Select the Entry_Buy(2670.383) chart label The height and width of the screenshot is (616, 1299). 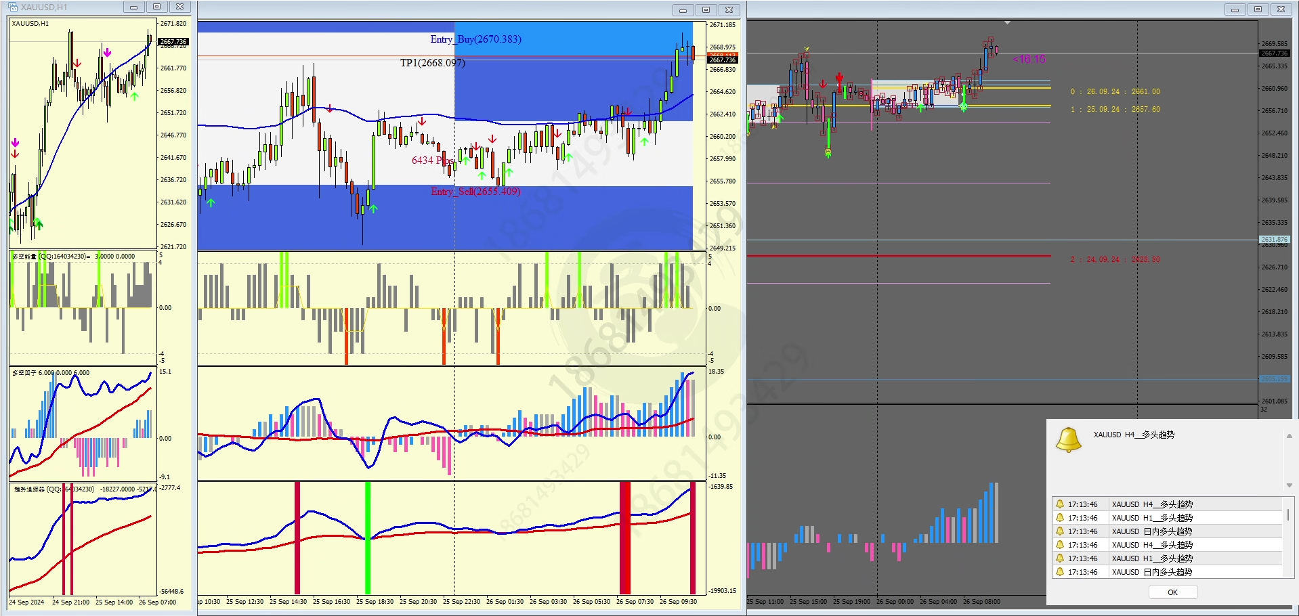point(475,39)
